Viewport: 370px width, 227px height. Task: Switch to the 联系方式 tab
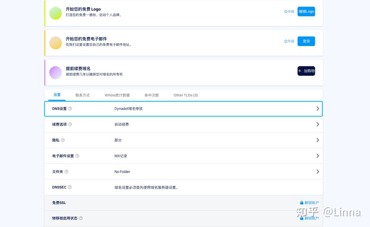(x=83, y=95)
